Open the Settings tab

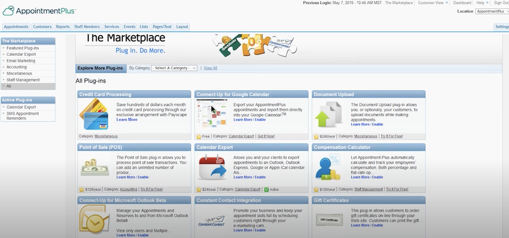click(x=501, y=27)
